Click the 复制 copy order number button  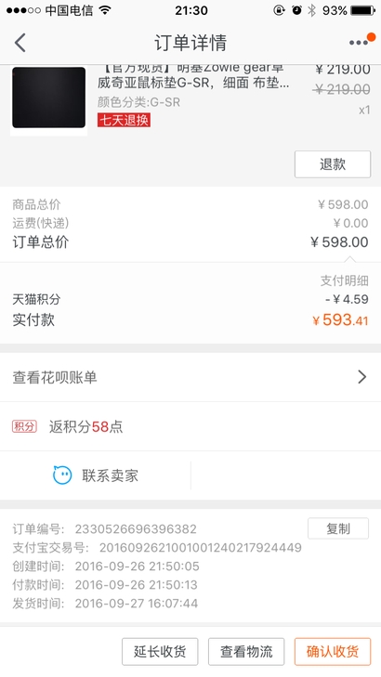click(338, 528)
